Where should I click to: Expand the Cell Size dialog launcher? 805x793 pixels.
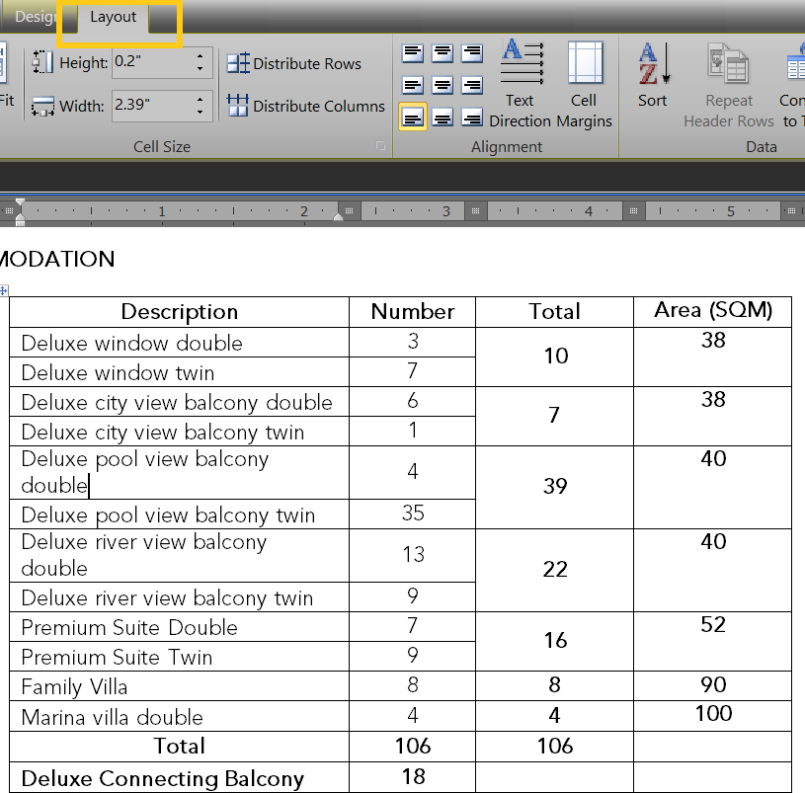click(379, 146)
